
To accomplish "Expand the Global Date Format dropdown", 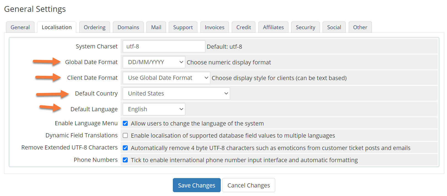I will [x=154, y=62].
